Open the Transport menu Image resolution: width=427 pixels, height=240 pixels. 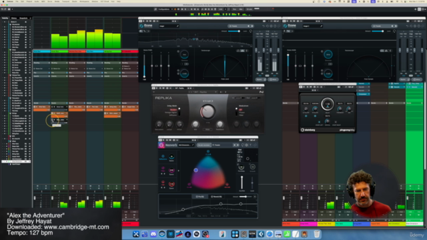pyautogui.click(x=65, y=1)
